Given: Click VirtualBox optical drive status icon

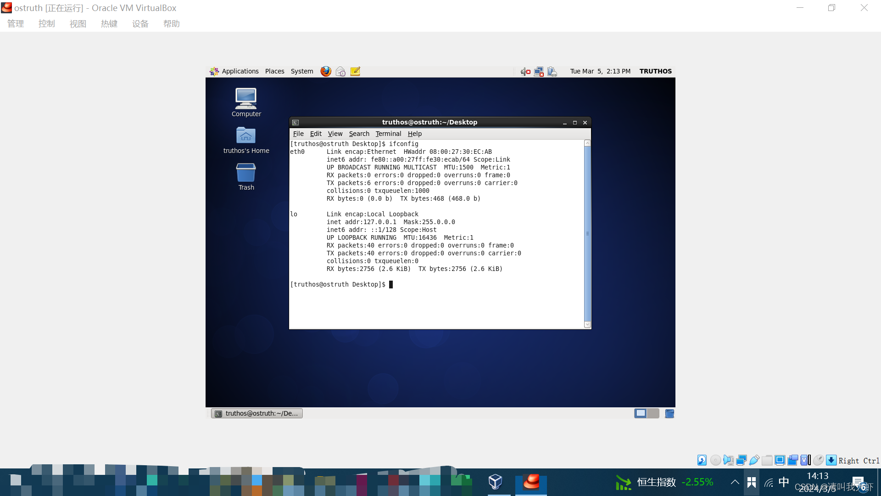Looking at the screenshot, I should [715, 460].
